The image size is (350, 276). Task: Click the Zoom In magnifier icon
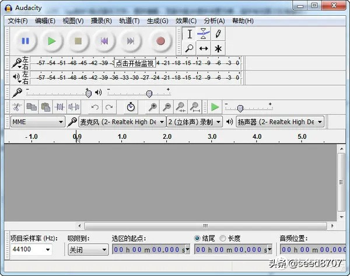click(152, 107)
